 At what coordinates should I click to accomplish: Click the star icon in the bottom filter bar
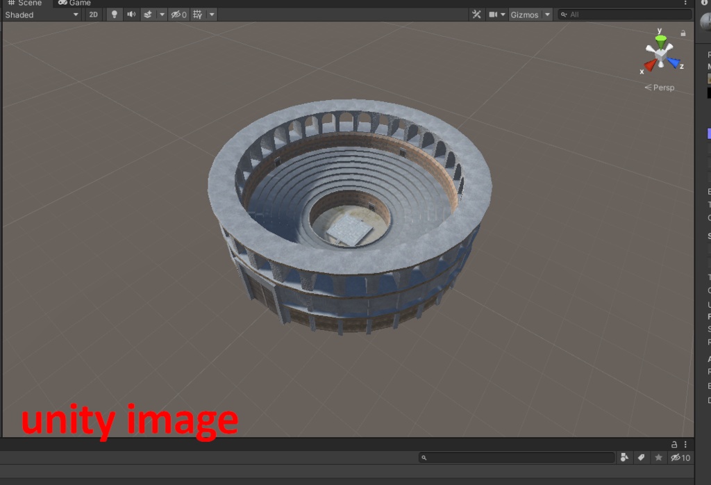(658, 457)
